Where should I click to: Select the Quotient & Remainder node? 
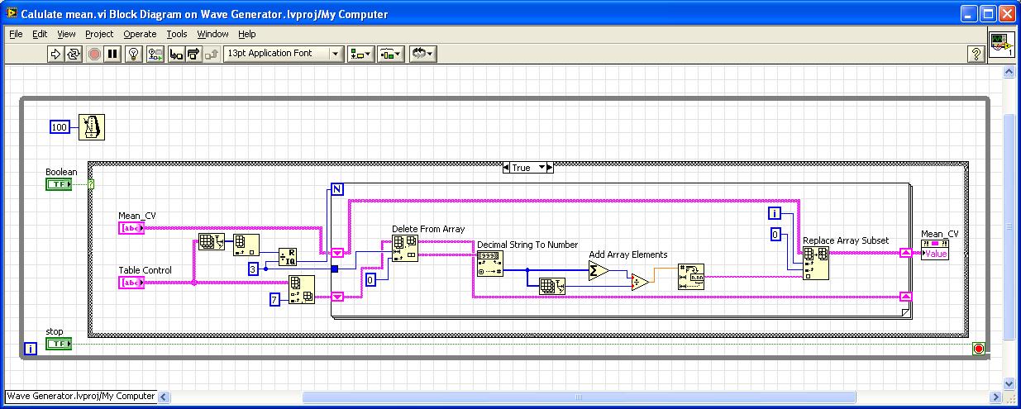(287, 255)
